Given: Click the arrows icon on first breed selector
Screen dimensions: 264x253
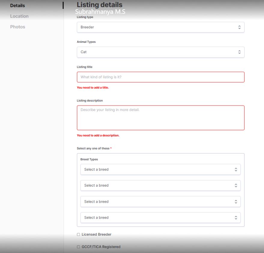Looking at the screenshot, I should point(236,169).
